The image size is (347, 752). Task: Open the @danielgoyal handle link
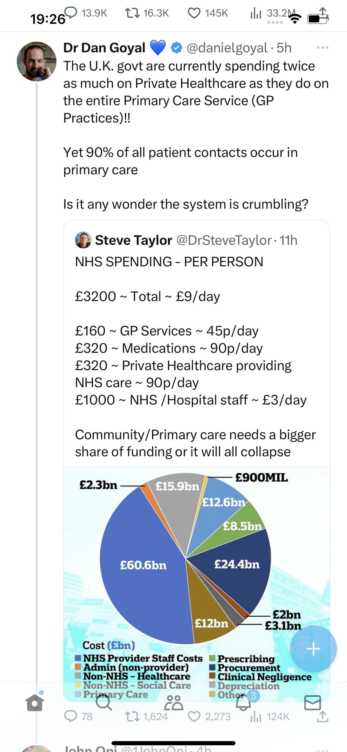(x=227, y=48)
